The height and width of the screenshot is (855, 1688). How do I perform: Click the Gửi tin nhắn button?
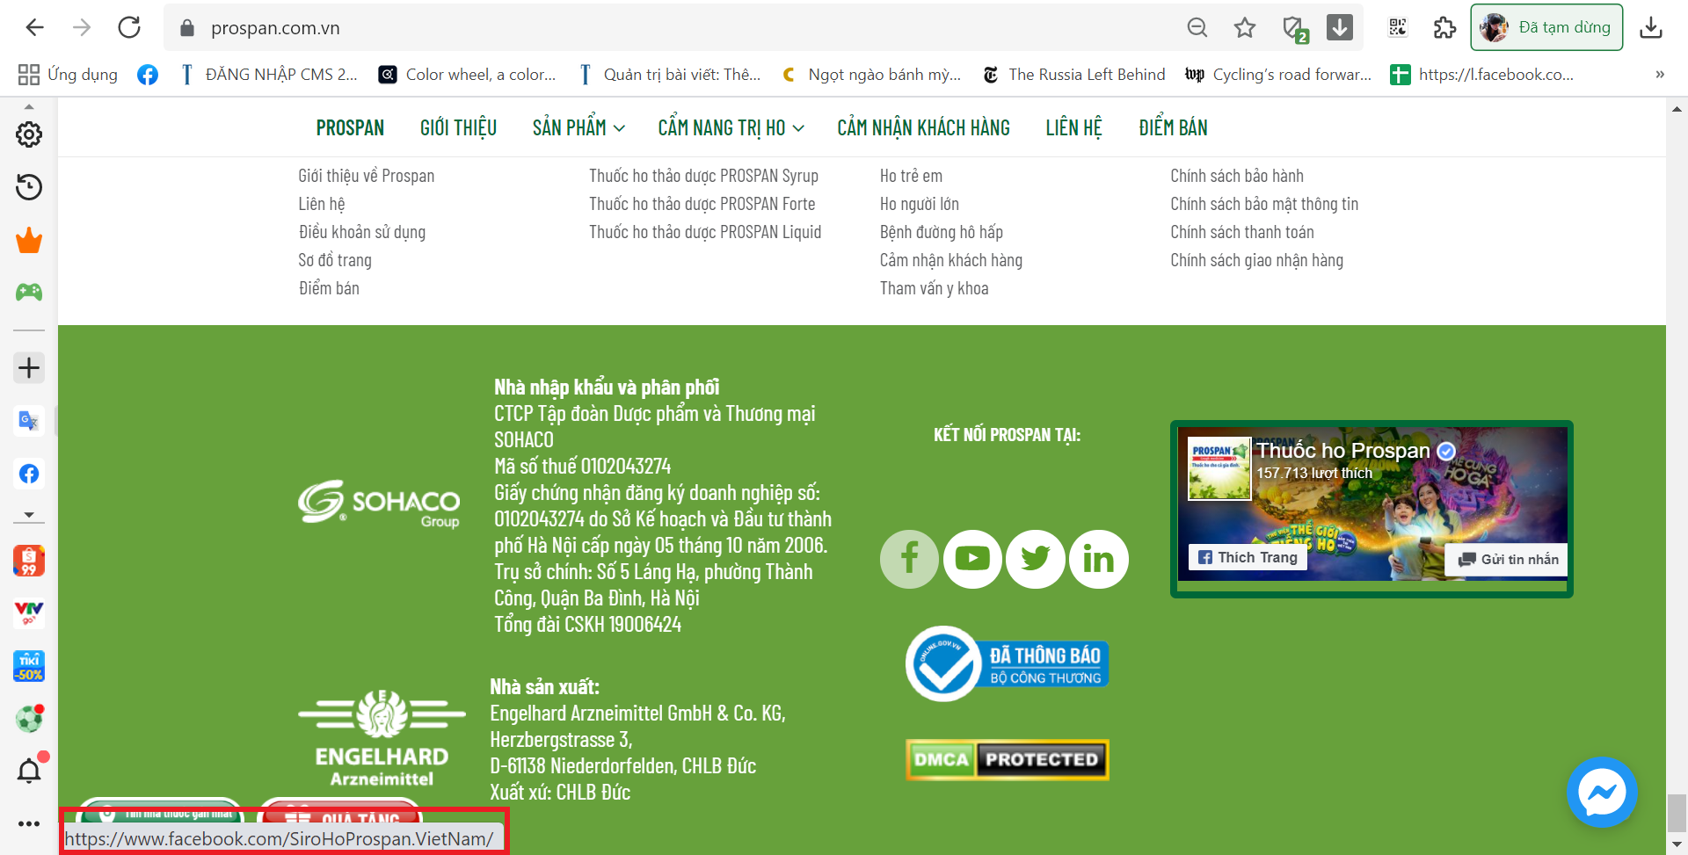(x=1507, y=559)
